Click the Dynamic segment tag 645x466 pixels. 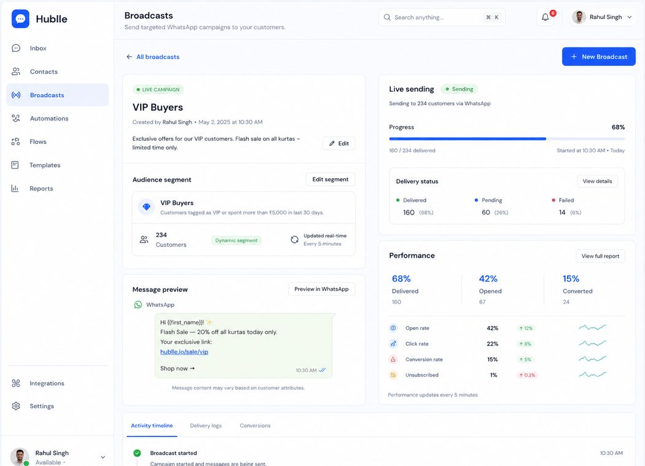click(x=236, y=240)
